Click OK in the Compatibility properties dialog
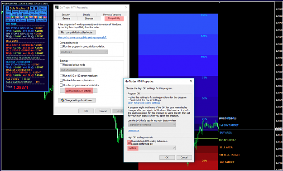Viewport: 283px width, 171px height. coord(86,111)
